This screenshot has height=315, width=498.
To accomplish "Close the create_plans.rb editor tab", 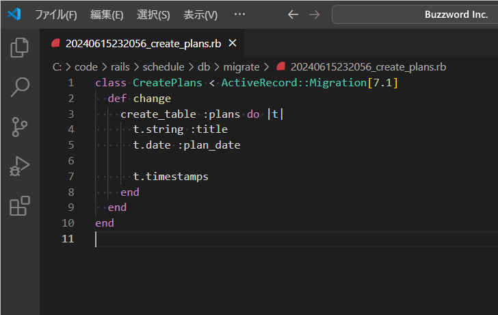I will pyautogui.click(x=233, y=43).
